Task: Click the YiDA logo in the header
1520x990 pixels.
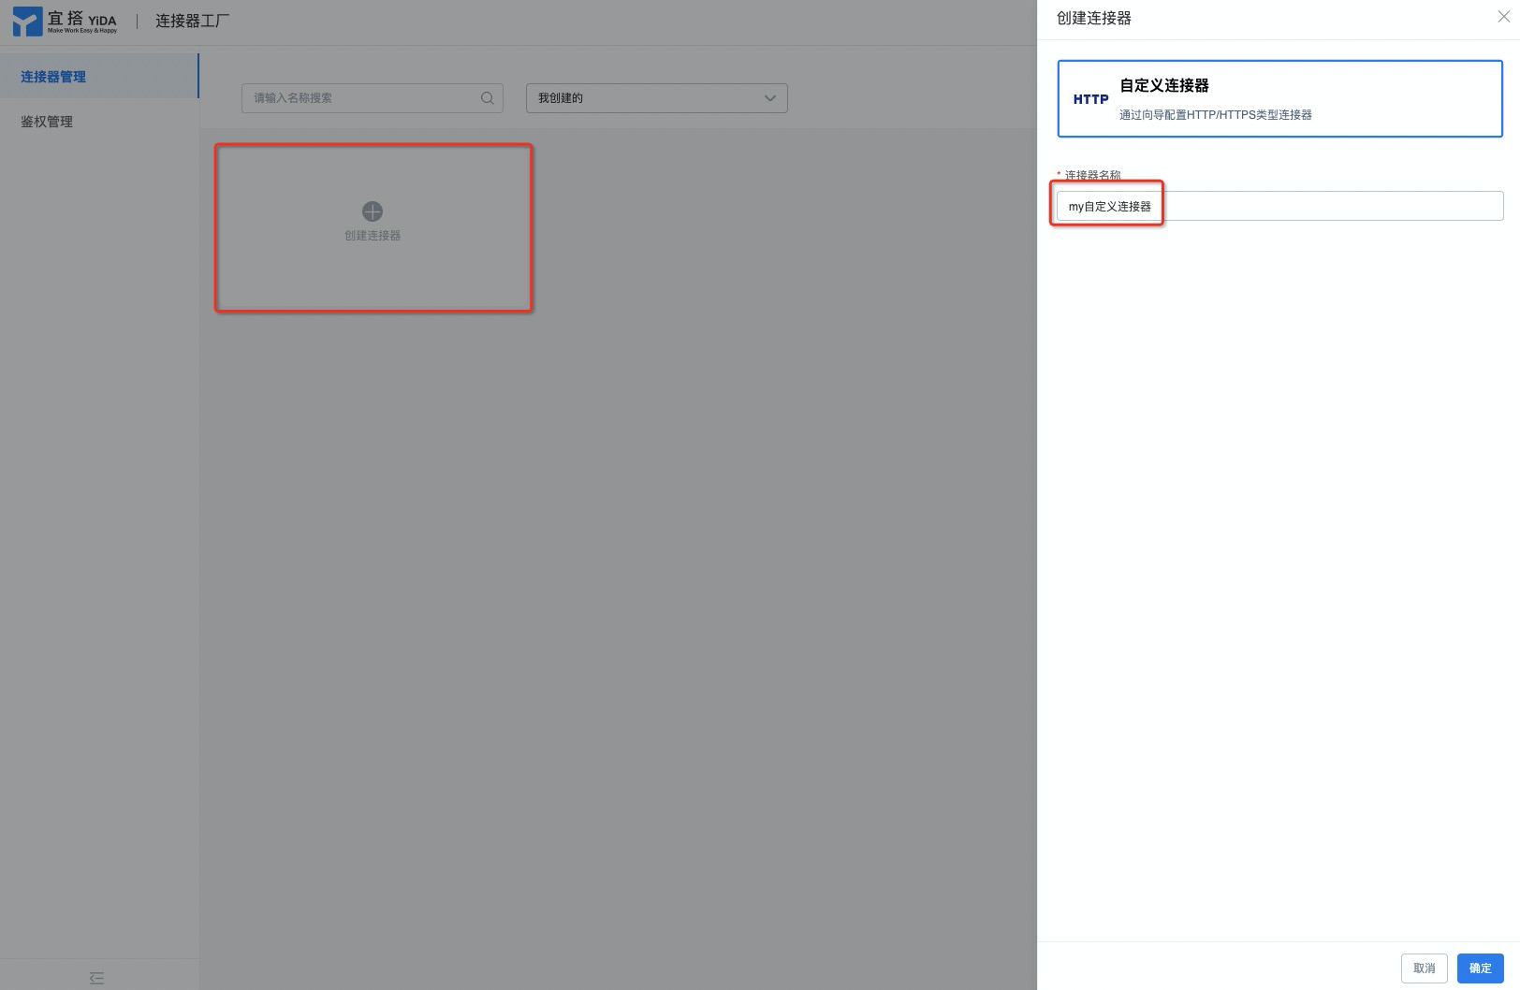Action: point(65,22)
